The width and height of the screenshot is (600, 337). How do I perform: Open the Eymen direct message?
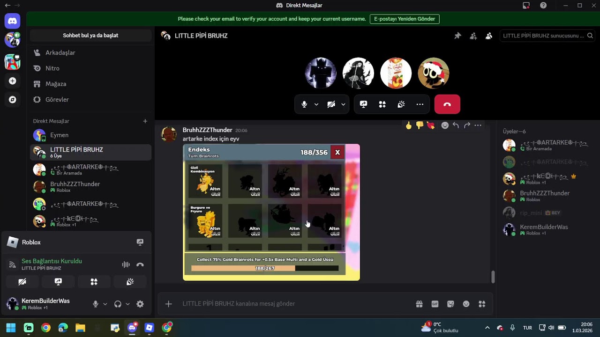(90, 135)
